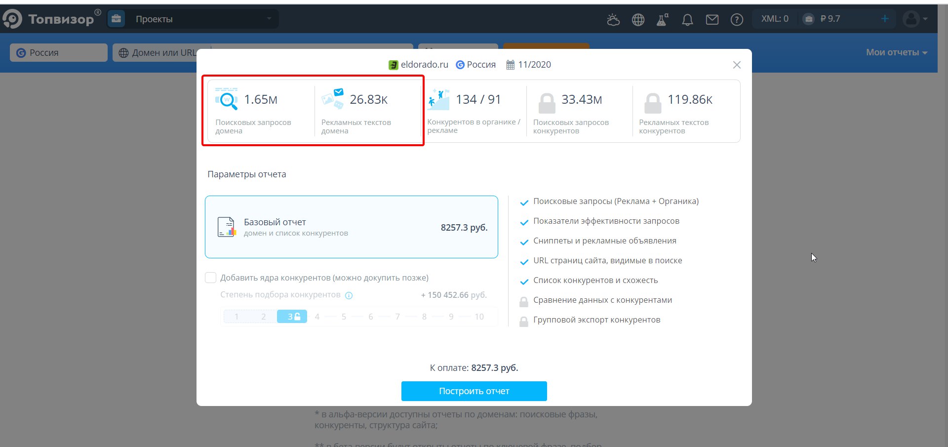Click the 134 / 91 competitors value
948x447 pixels.
478,99
